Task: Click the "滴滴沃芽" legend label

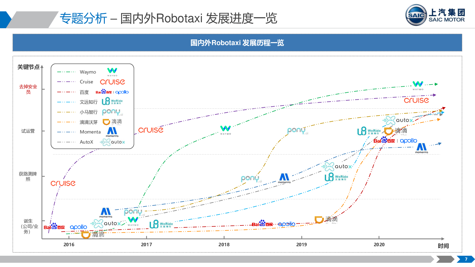Action: tap(88, 122)
